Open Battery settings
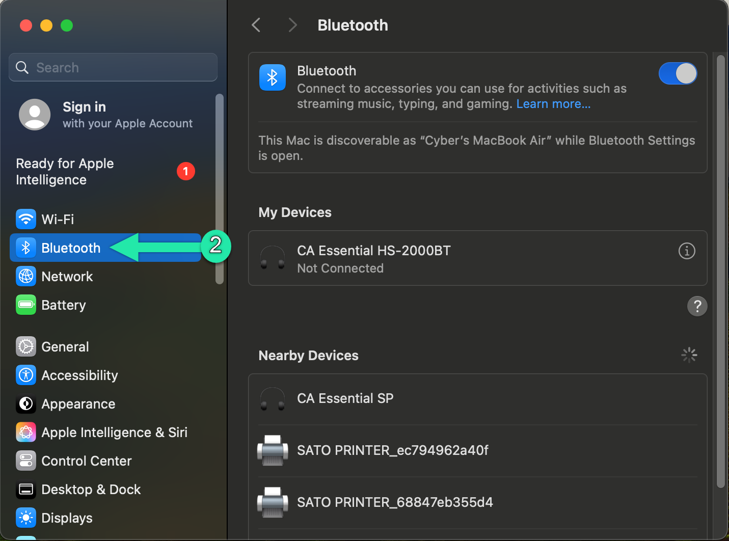This screenshot has width=729, height=541. 105,305
